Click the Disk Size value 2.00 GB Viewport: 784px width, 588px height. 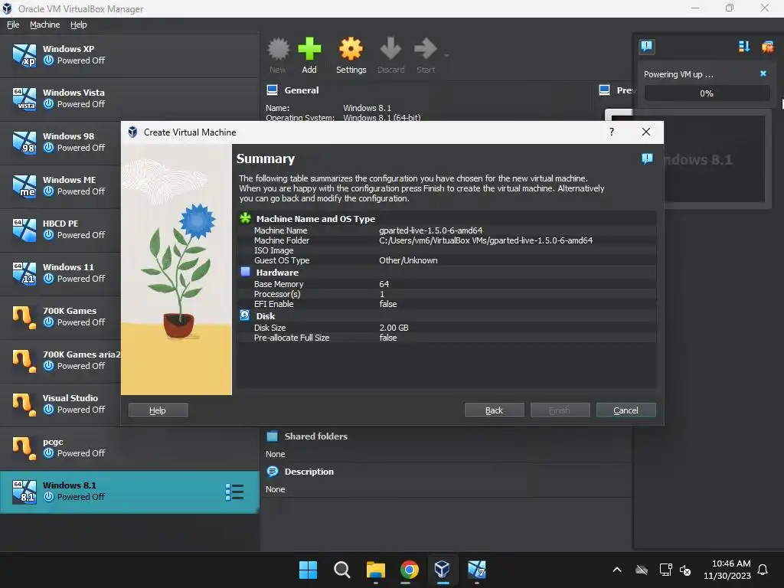pyautogui.click(x=394, y=328)
